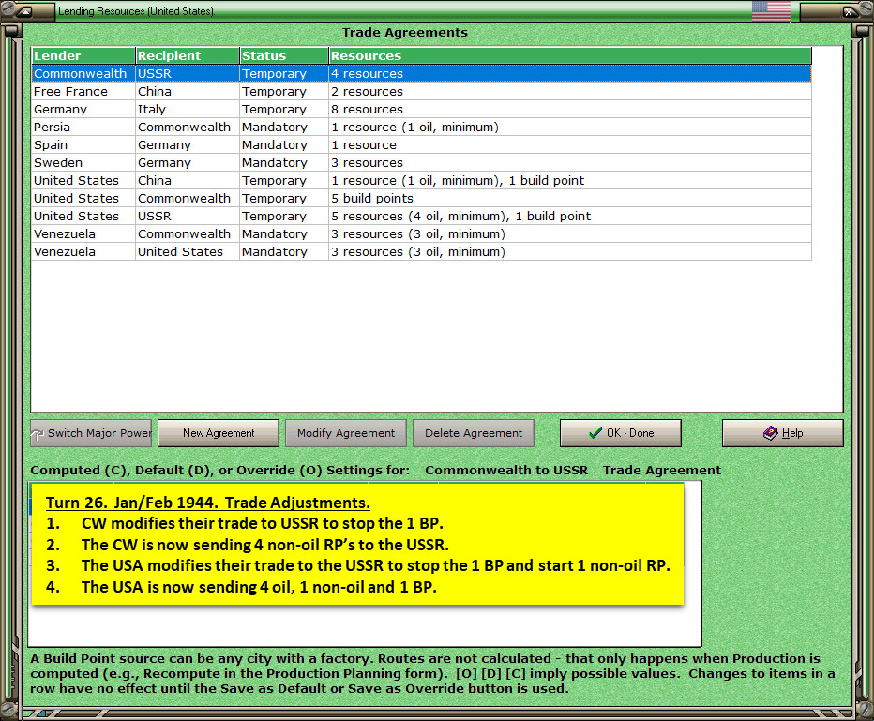This screenshot has width=874, height=721.
Task: Sort by the Lender column header
Action: 83,55
